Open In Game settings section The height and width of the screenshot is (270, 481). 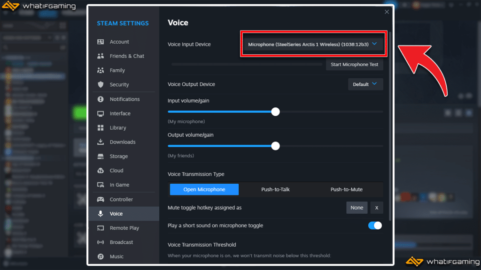tap(124, 185)
